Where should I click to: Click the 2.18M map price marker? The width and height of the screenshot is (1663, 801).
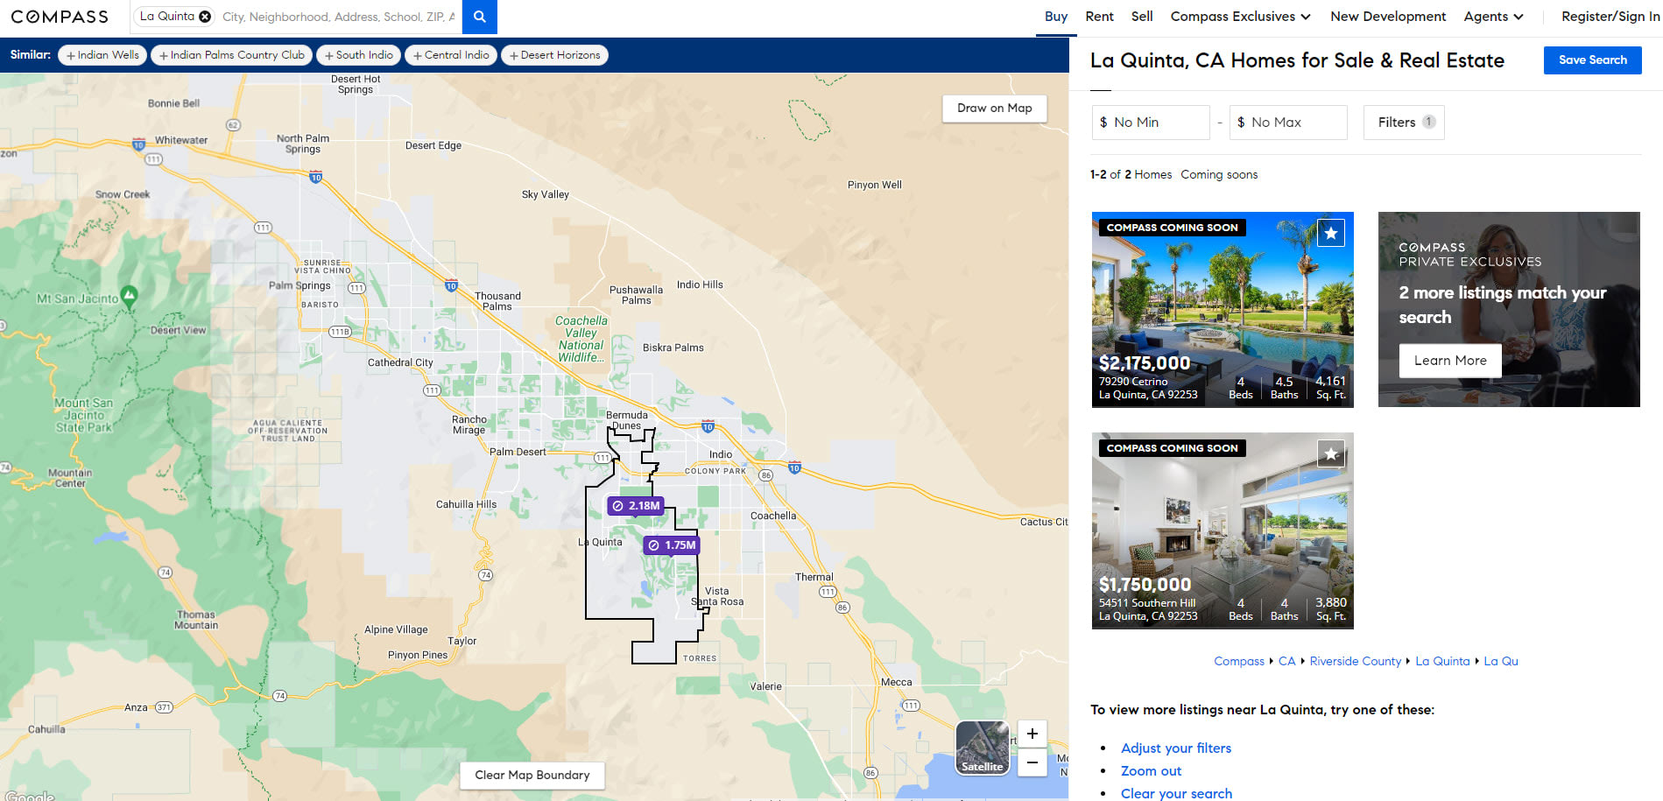tap(636, 506)
